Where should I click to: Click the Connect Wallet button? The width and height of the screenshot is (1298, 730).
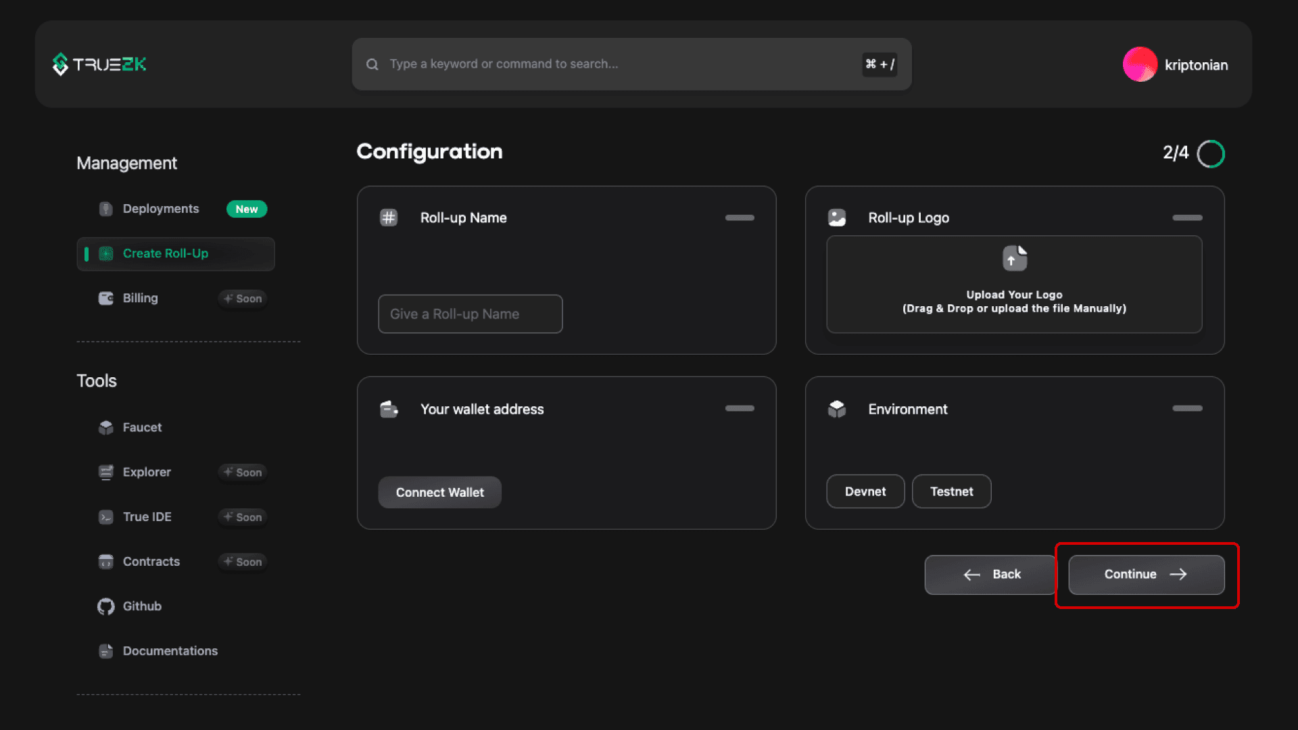tap(439, 492)
